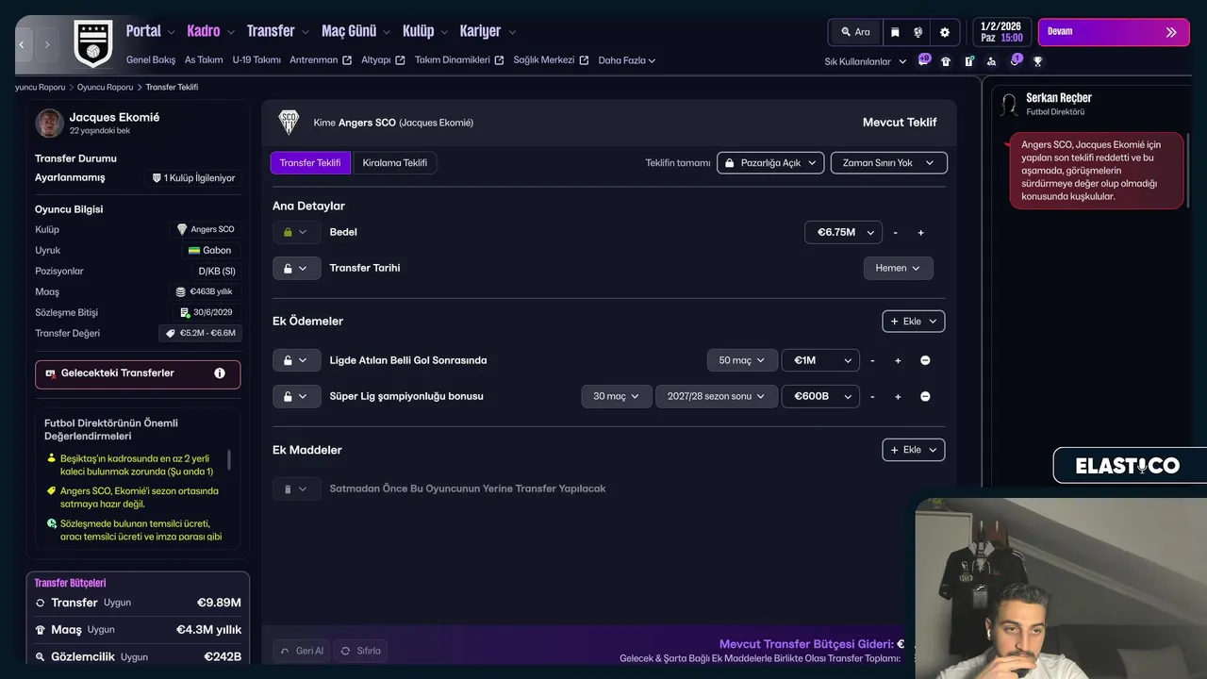This screenshot has width=1207, height=679.
Task: Open the Sağlık Merkezi submenu link
Action: pyautogui.click(x=551, y=60)
